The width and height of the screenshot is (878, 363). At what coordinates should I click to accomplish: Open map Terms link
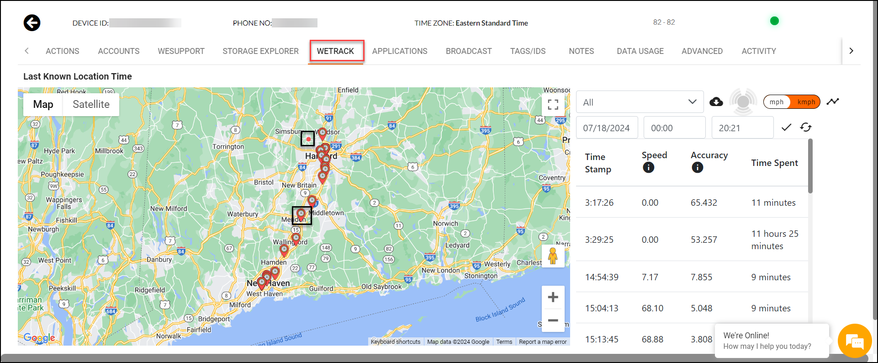pos(504,342)
